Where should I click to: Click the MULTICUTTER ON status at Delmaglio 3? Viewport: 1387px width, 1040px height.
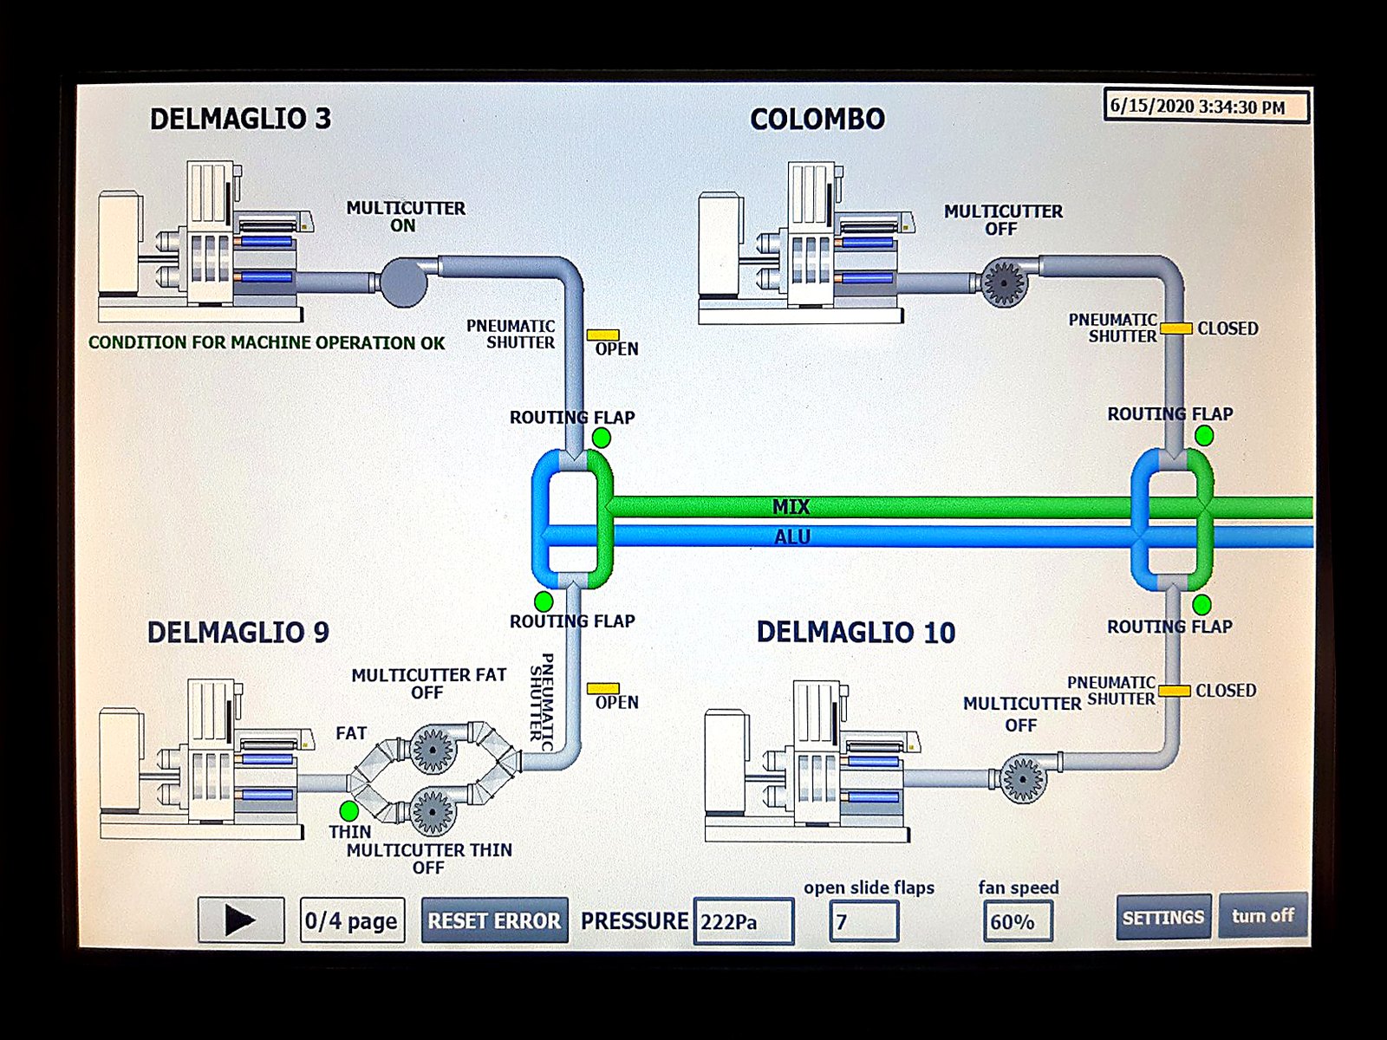click(x=406, y=217)
